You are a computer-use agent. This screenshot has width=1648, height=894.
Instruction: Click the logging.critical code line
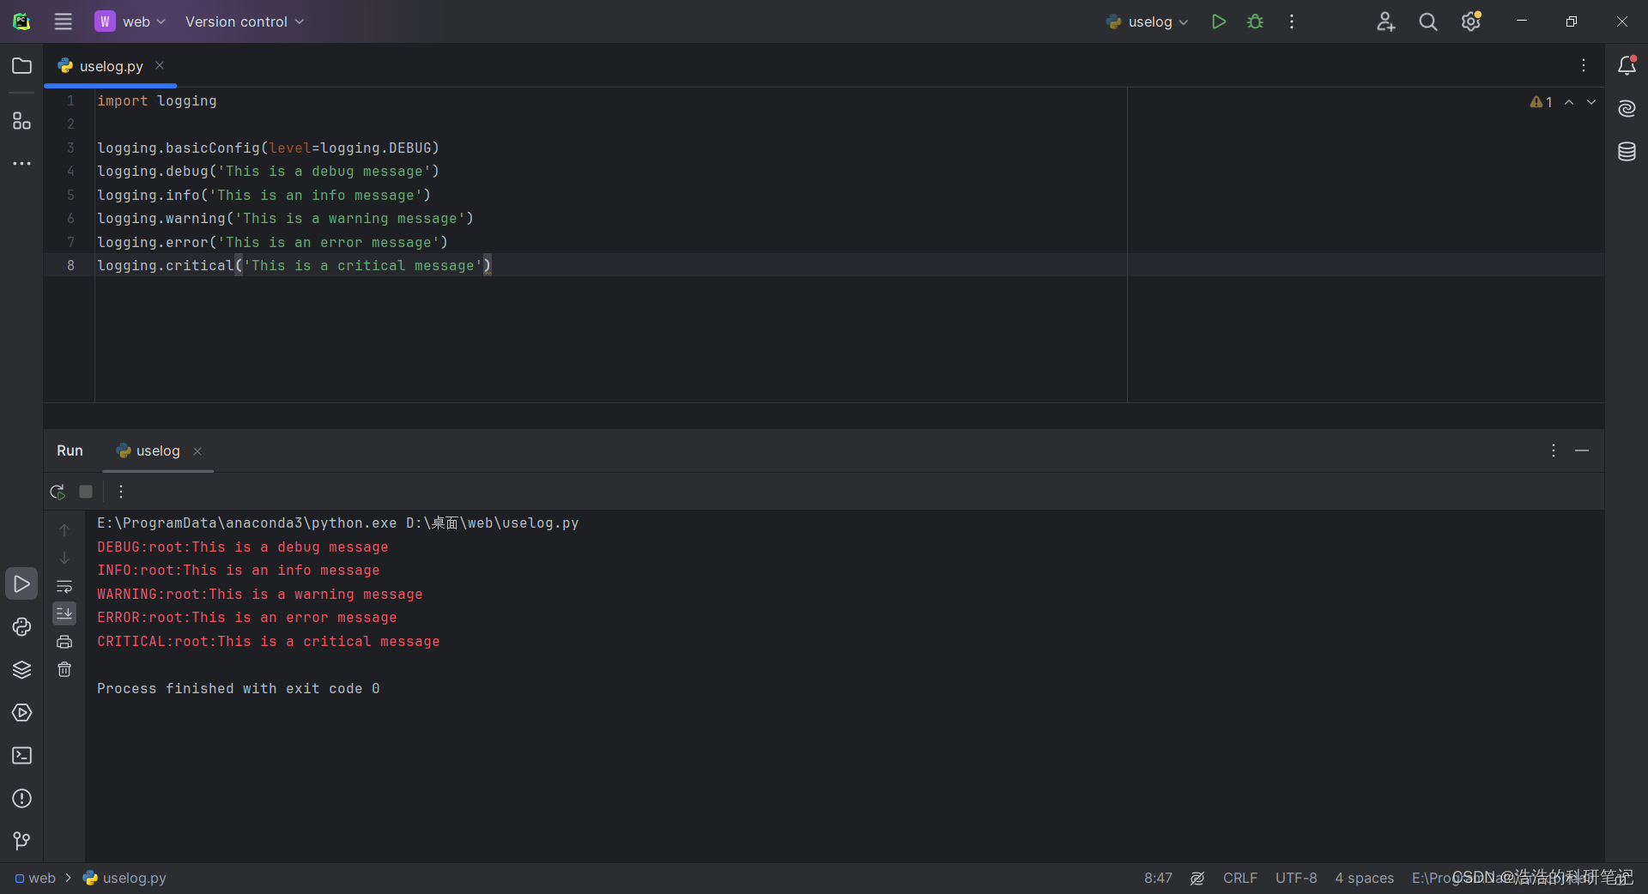294,265
